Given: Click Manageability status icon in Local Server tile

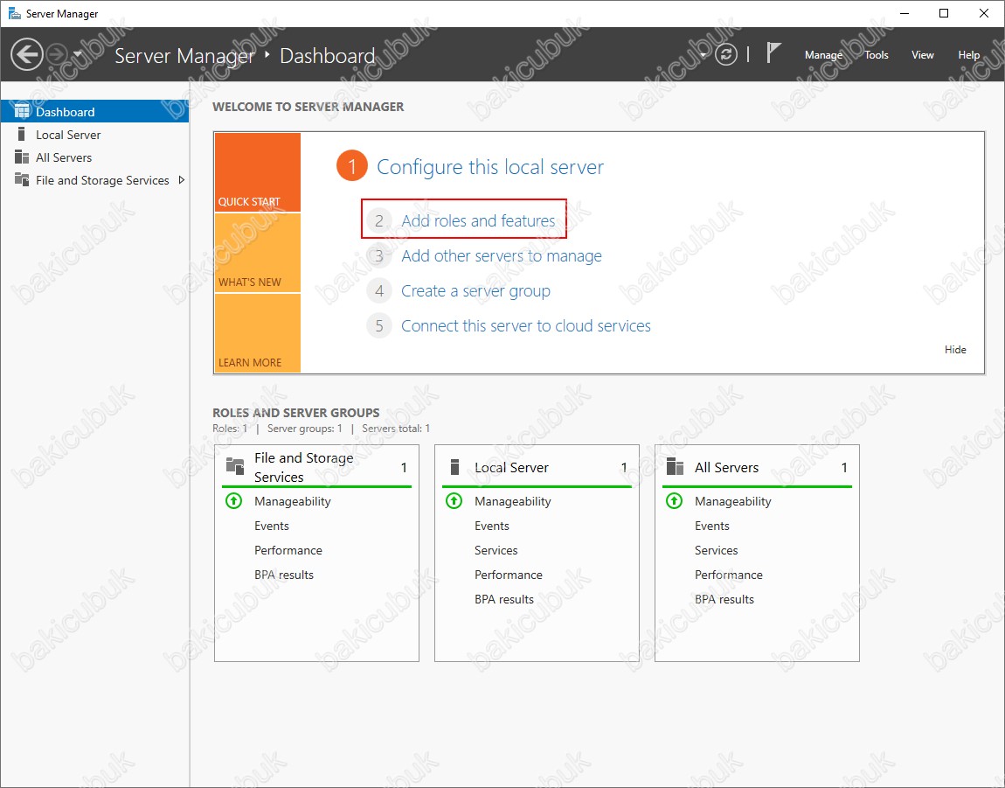Looking at the screenshot, I should tap(454, 500).
